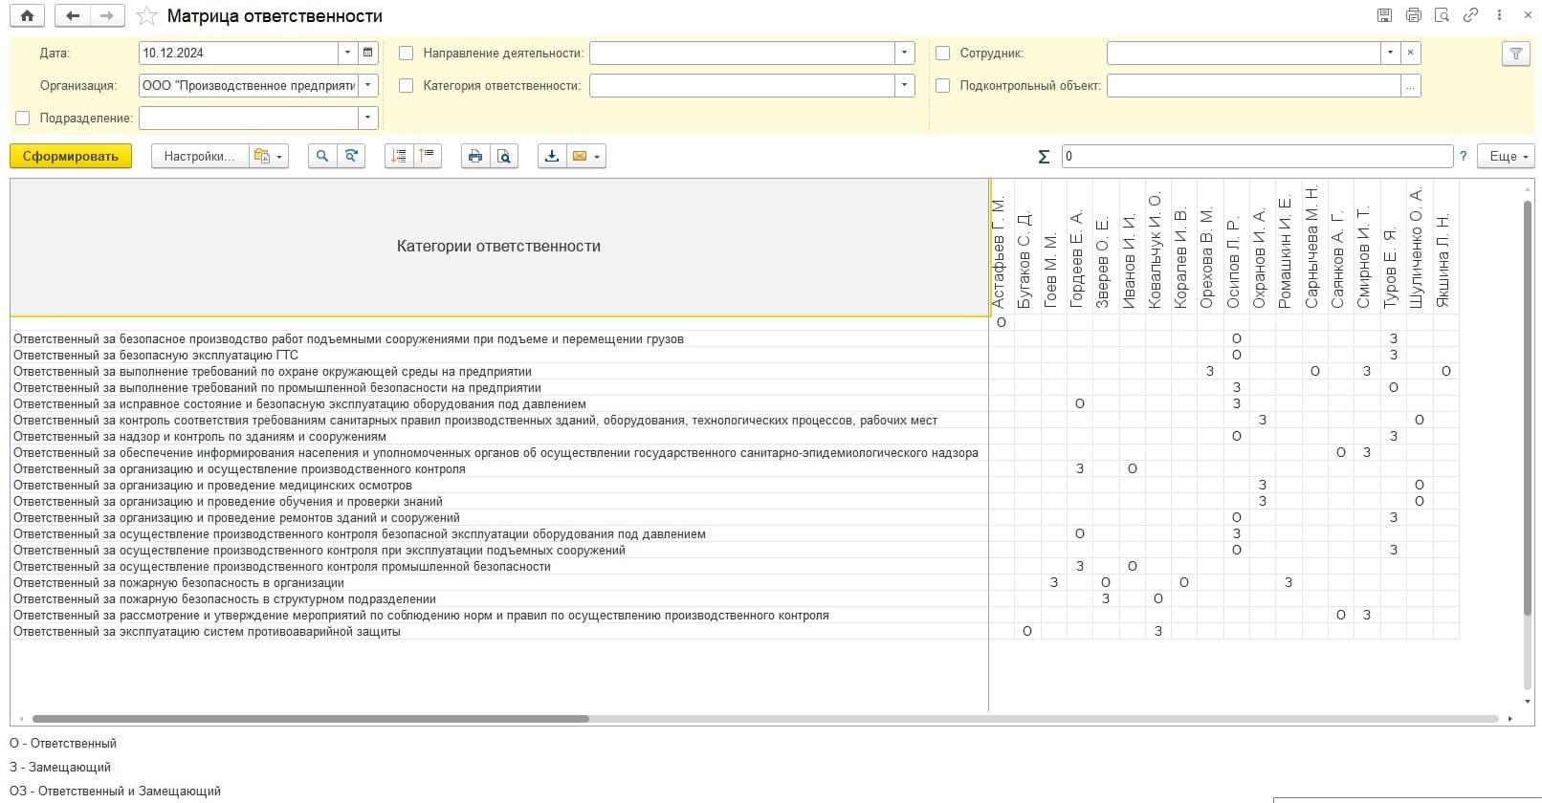
Task: Click the sum value field showing 0
Action: 1257,156
